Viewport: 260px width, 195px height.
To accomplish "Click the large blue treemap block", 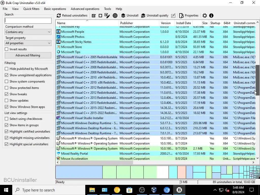I will [79, 172].
